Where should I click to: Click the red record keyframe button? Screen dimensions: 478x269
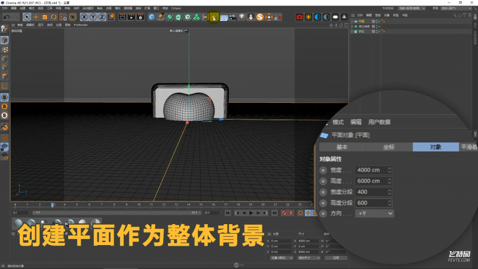(x=284, y=213)
